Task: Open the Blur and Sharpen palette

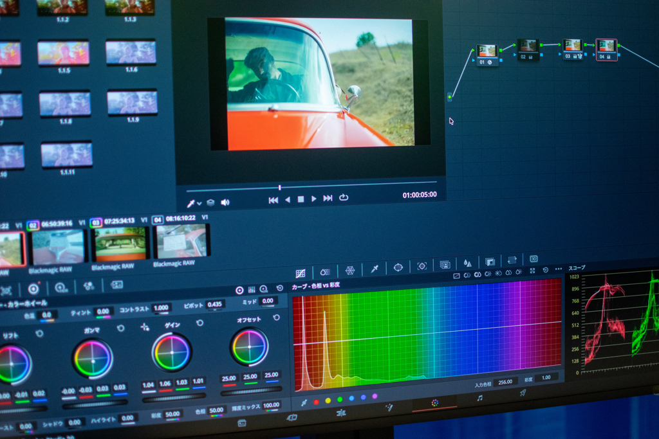Action: [x=467, y=264]
